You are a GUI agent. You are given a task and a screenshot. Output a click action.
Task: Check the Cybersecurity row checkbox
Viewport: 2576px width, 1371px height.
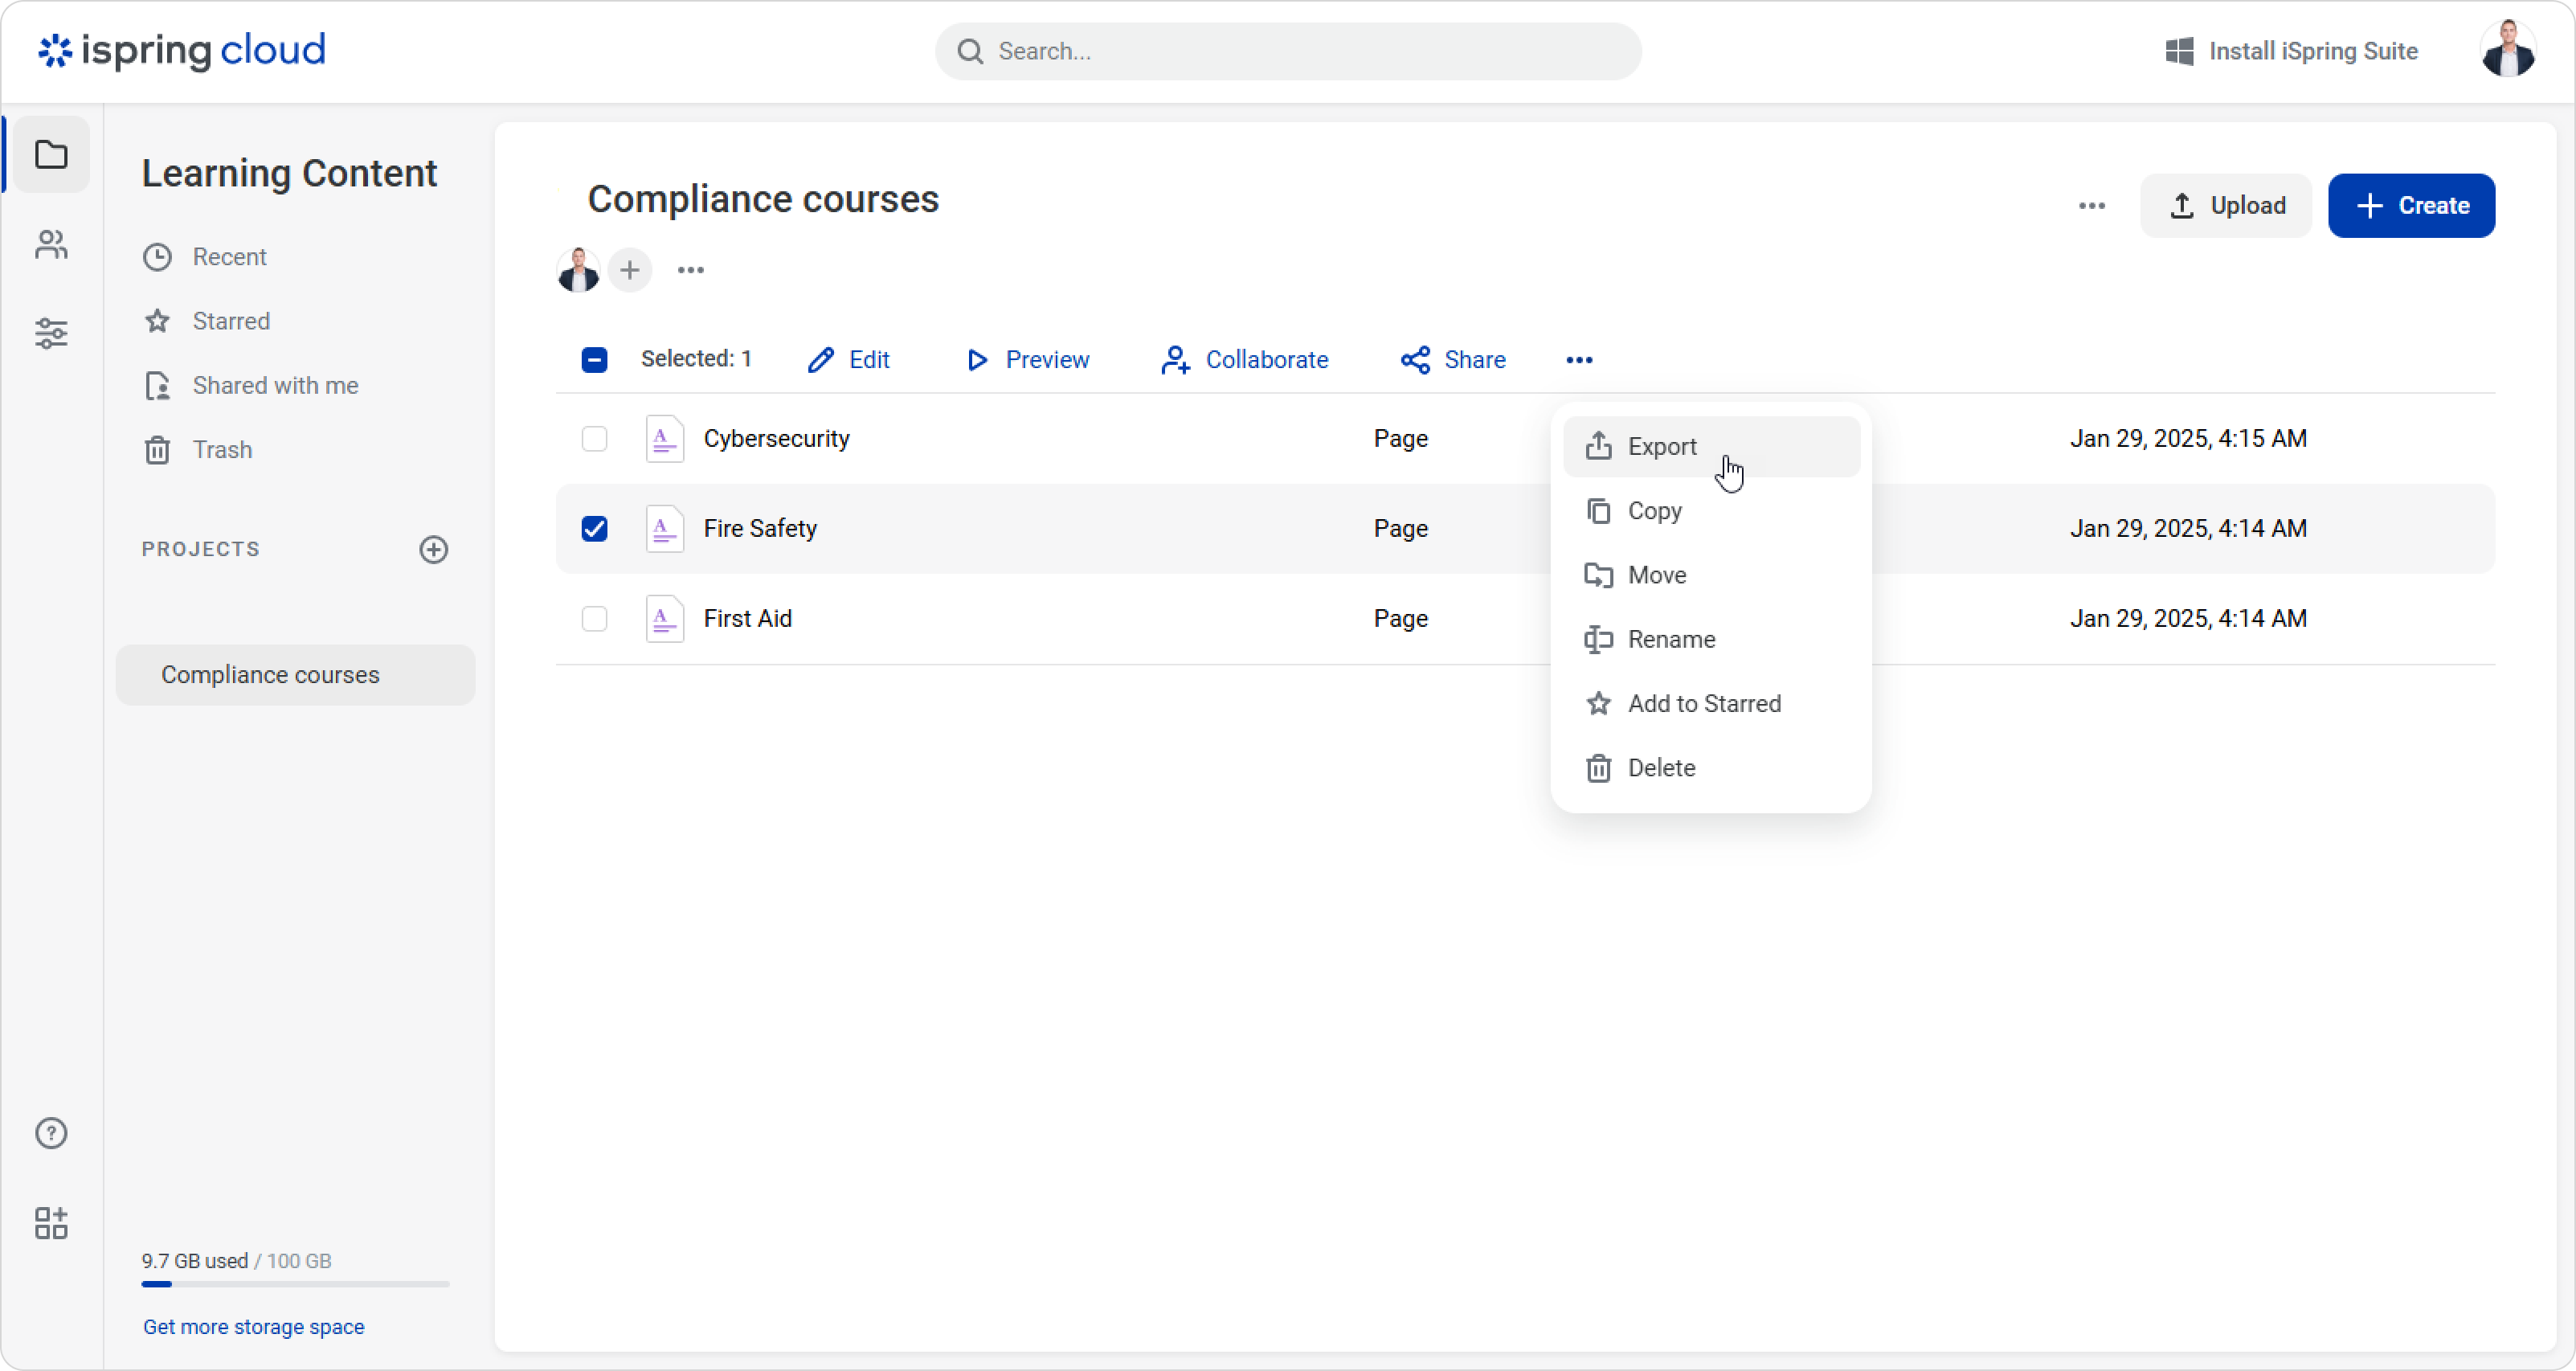594,439
